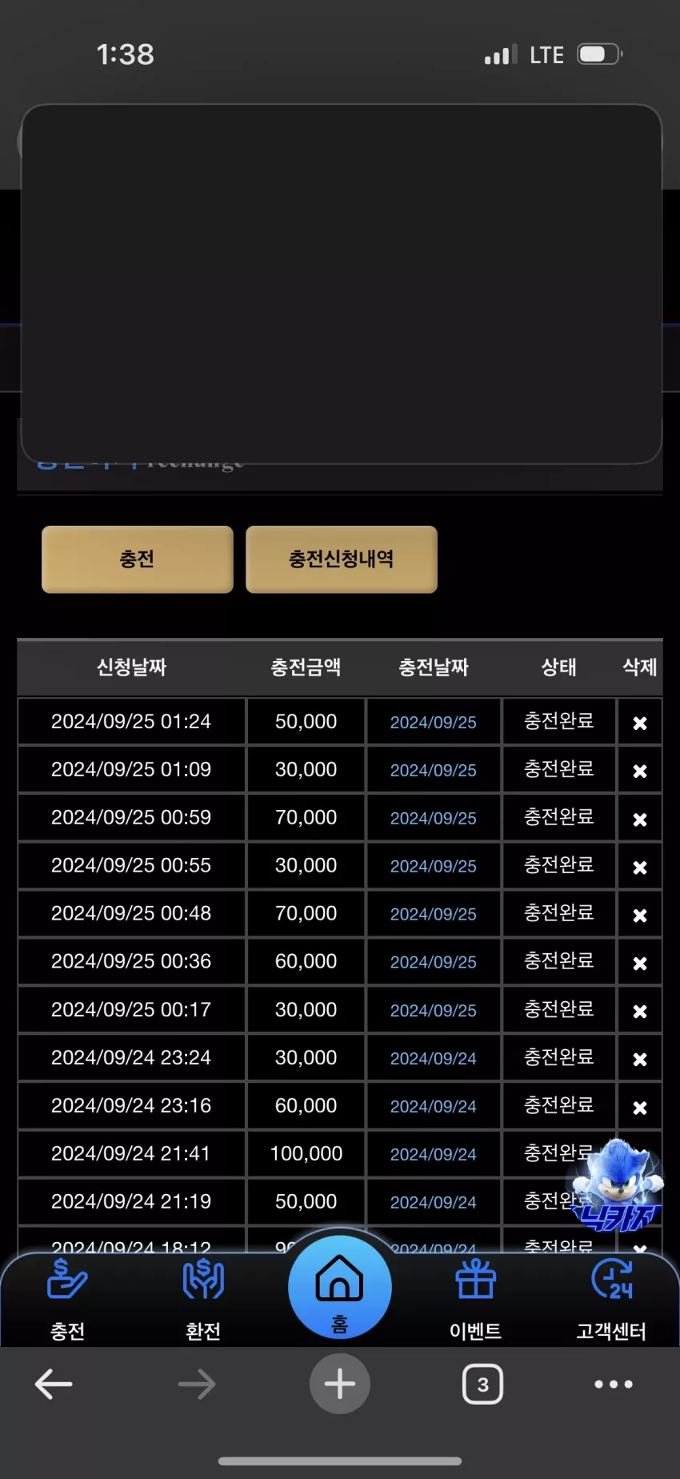Switch to the 충전신청내역 tab button
This screenshot has width=680, height=1479.
tap(342, 559)
